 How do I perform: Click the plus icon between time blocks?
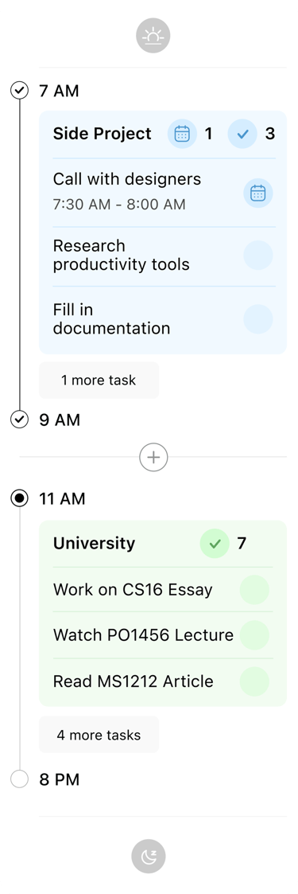pyautogui.click(x=153, y=457)
